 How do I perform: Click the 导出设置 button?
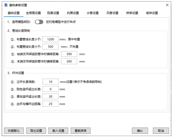pyautogui.click(x=36, y=131)
